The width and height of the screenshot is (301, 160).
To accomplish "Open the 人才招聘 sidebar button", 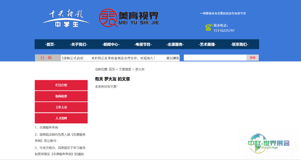I will [x=61, y=118].
